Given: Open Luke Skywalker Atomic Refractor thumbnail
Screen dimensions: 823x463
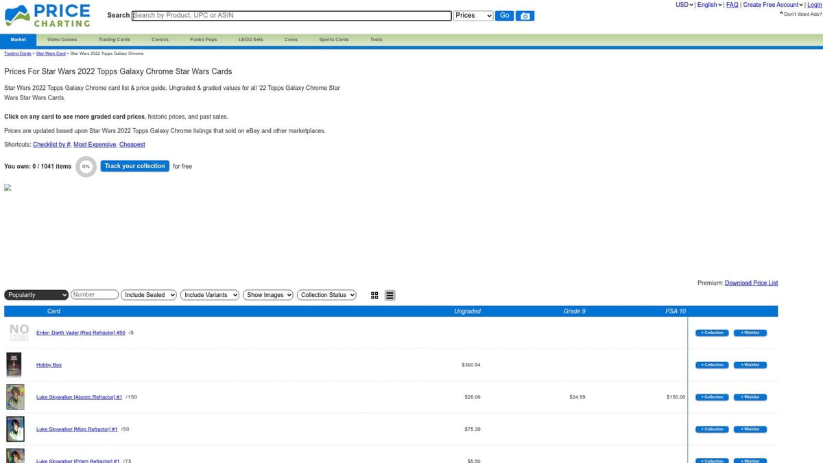Looking at the screenshot, I should tap(15, 397).
